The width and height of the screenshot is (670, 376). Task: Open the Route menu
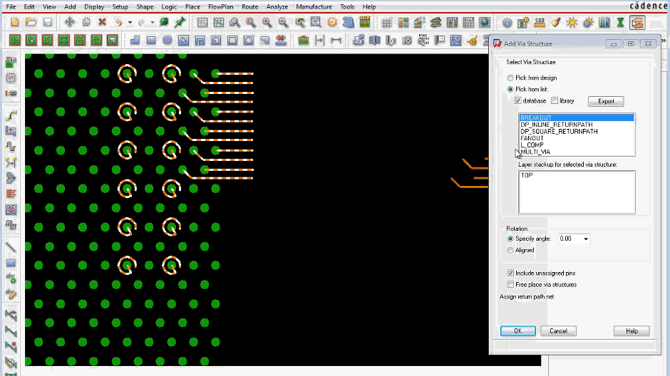pyautogui.click(x=250, y=7)
